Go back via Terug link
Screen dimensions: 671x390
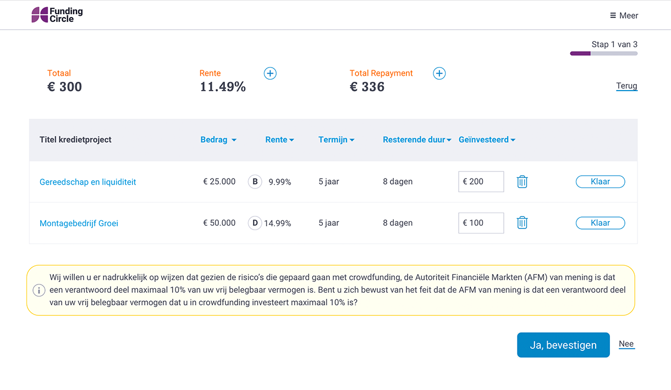626,86
